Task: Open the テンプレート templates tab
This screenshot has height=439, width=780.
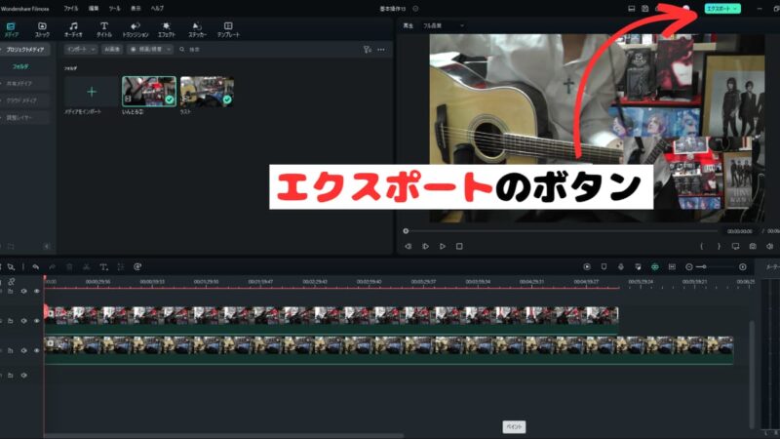Action: (228, 29)
